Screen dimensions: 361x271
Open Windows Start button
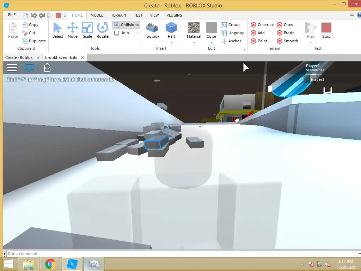pyautogui.click(x=8, y=264)
